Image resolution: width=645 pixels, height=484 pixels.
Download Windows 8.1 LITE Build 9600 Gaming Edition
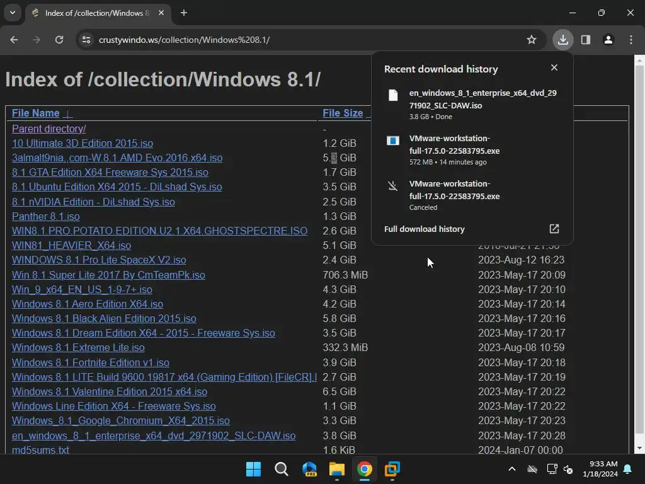tap(164, 377)
